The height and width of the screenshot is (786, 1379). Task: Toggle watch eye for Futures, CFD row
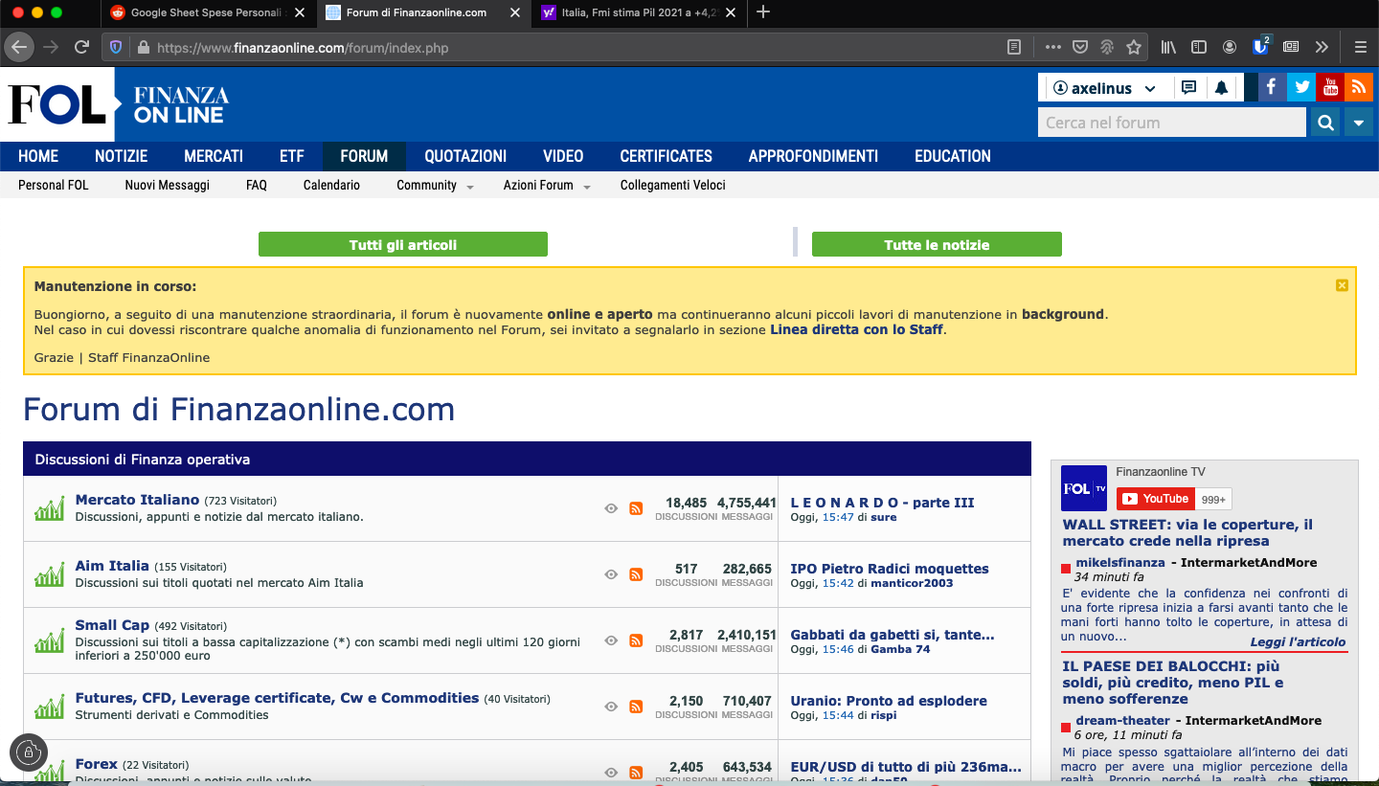(611, 707)
